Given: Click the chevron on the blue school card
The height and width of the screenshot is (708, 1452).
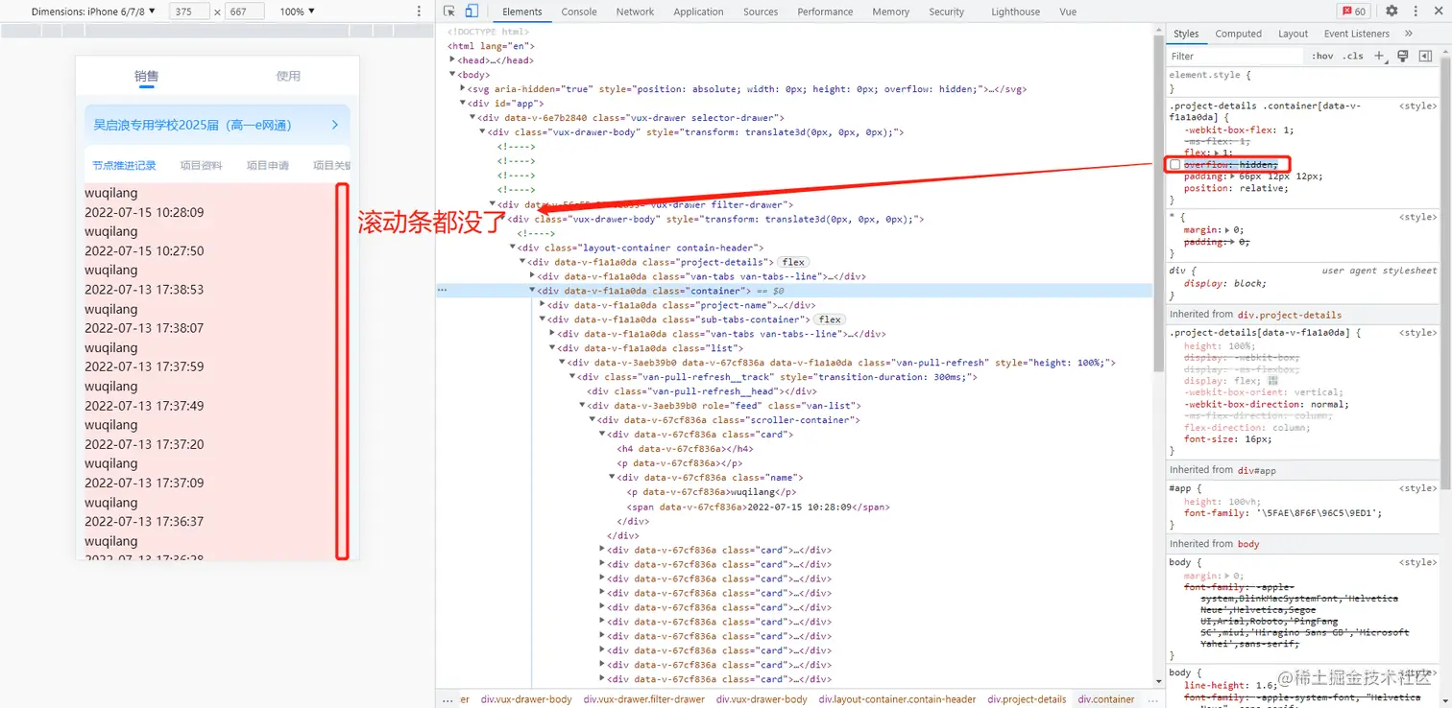Looking at the screenshot, I should 334,125.
